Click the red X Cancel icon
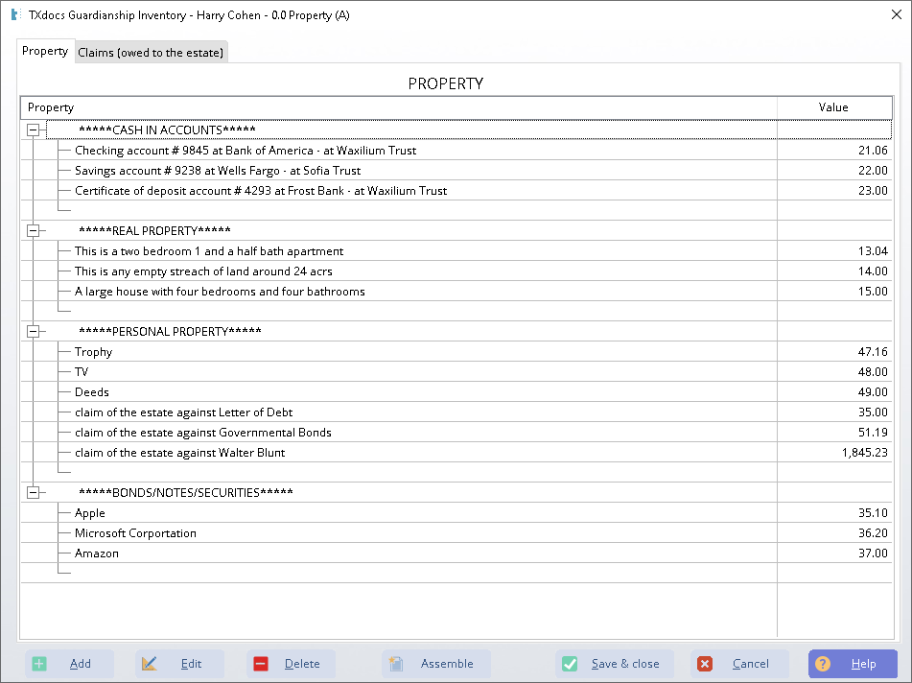912x683 pixels. click(x=705, y=664)
